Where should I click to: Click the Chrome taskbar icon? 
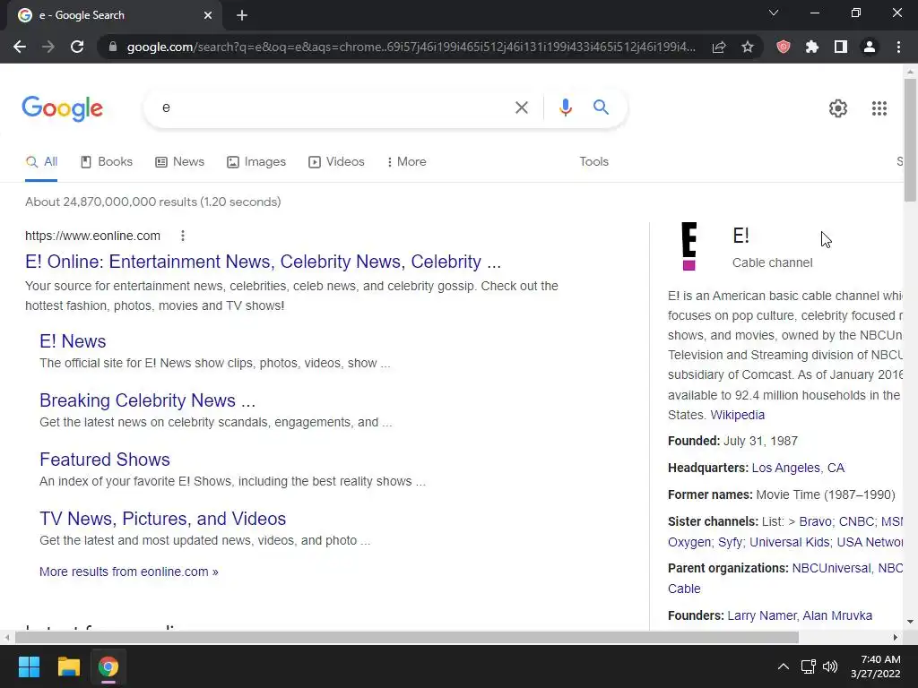(x=108, y=666)
